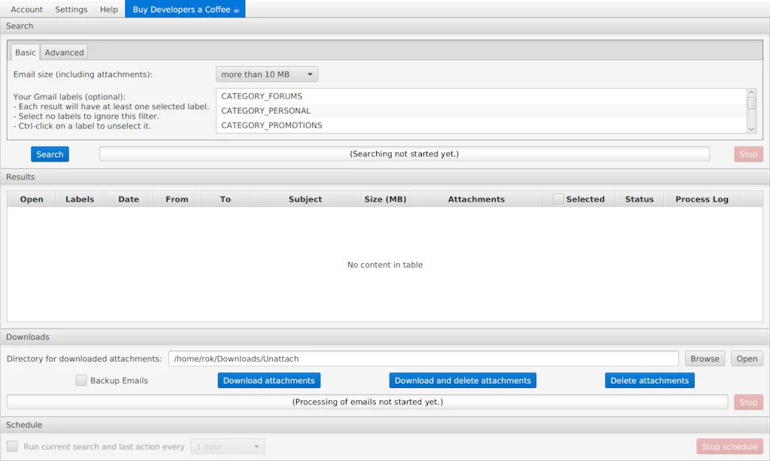770x461 pixels.
Task: Click the Delete attachments button
Action: [650, 380]
